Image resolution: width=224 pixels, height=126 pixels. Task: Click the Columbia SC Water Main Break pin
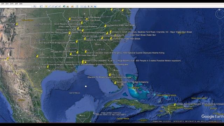pos(111,38)
